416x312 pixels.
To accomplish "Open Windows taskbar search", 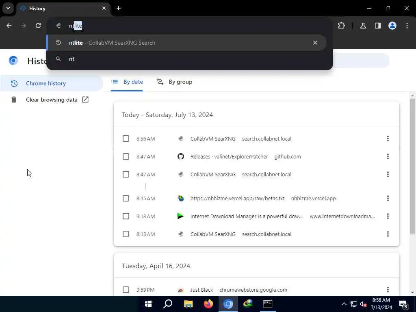I will (x=168, y=304).
